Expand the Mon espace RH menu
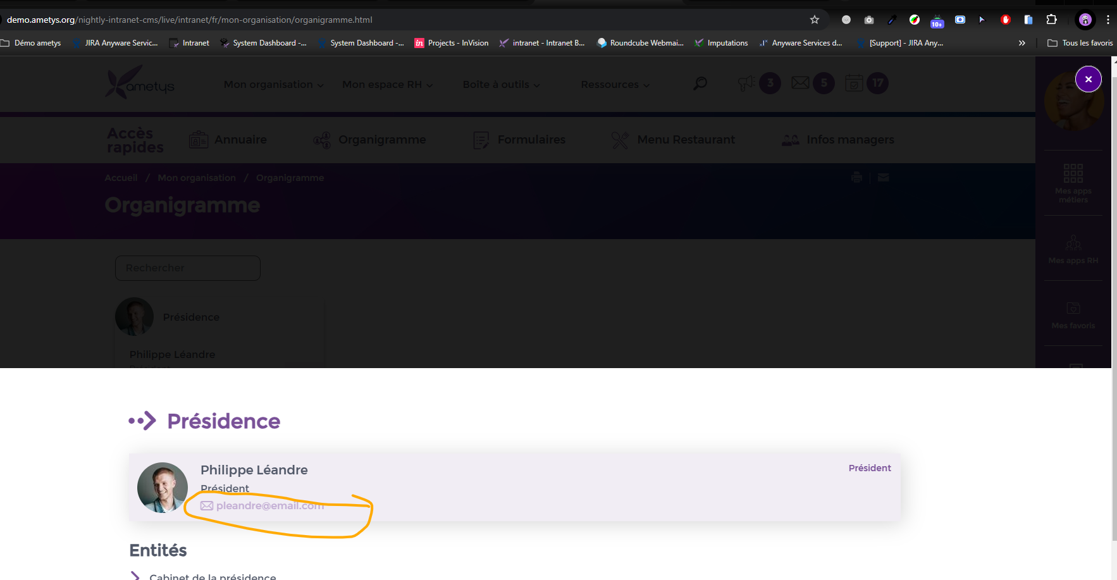The height and width of the screenshot is (580, 1117). pyautogui.click(x=387, y=85)
